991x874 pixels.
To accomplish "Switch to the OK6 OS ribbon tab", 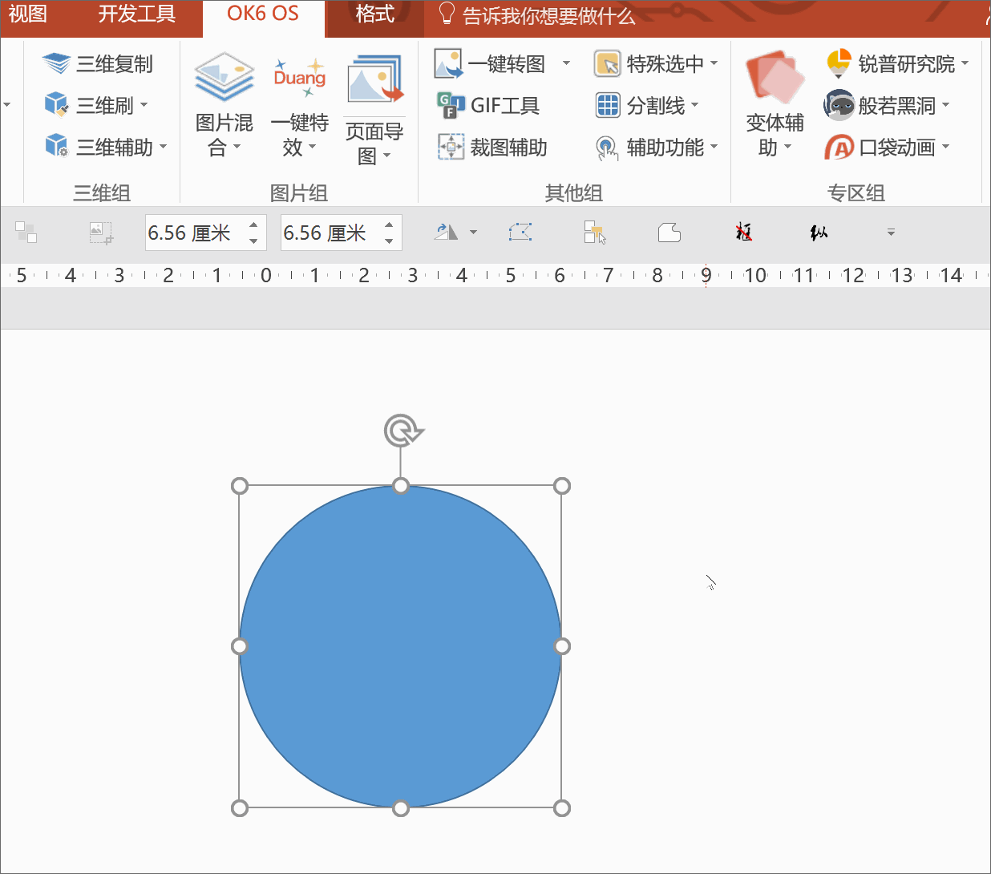I will (263, 13).
